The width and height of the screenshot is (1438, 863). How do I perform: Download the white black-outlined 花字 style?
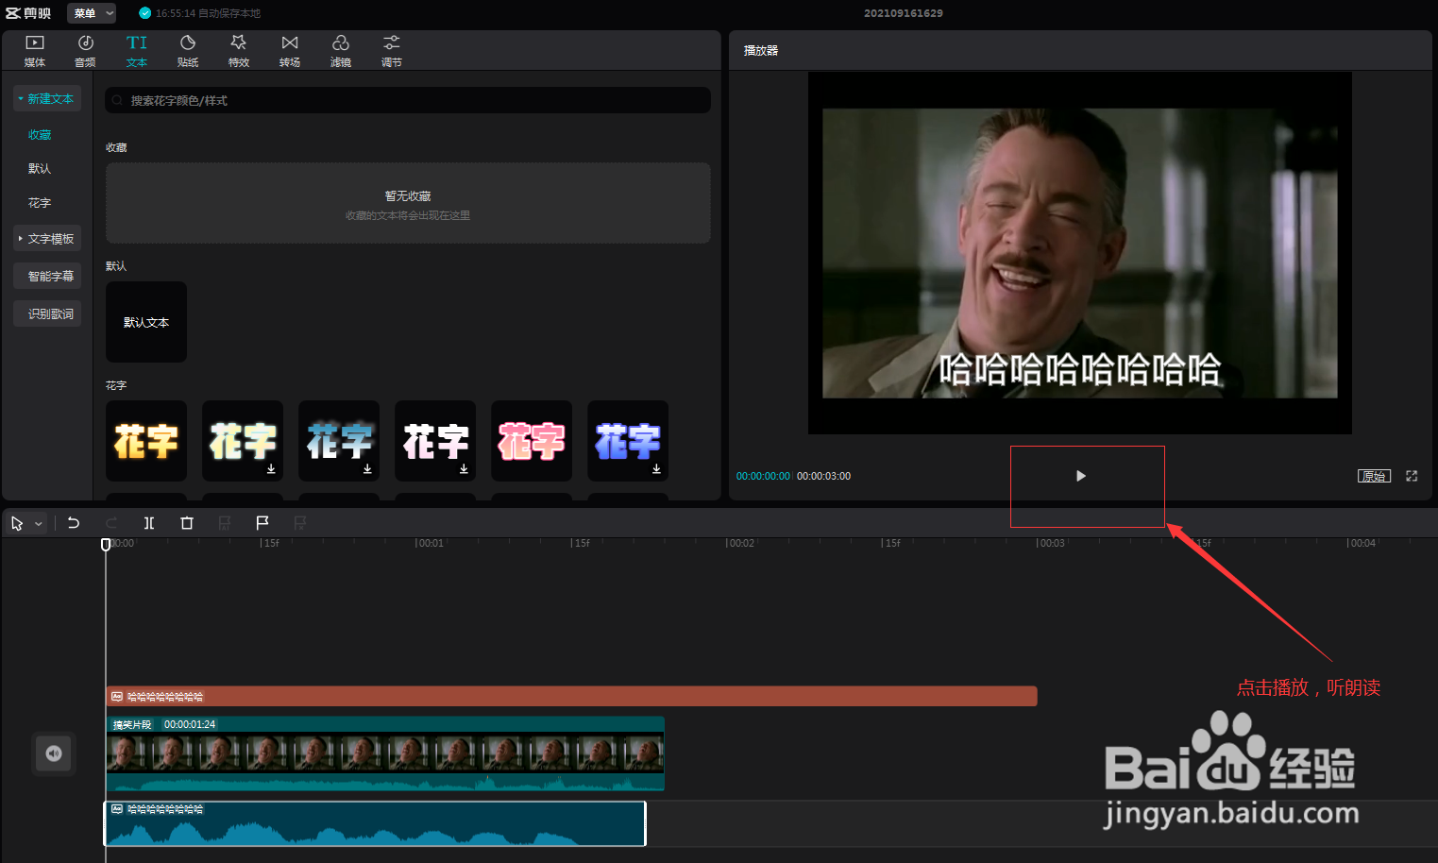pyautogui.click(x=464, y=468)
